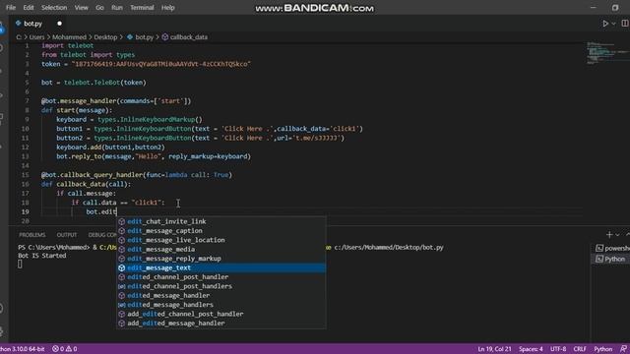Click line number 19 in gutter

25,212
